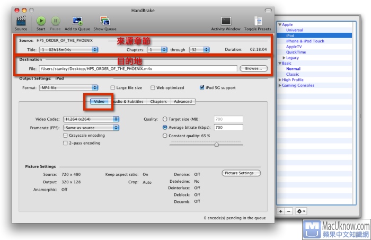Click the Toggle Presets icon

click(259, 21)
